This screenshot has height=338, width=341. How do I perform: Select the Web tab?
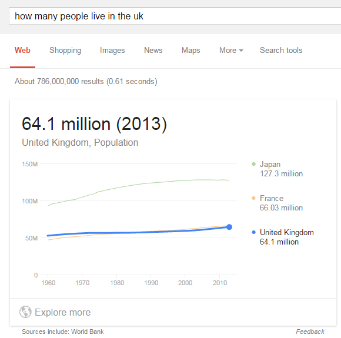click(22, 50)
